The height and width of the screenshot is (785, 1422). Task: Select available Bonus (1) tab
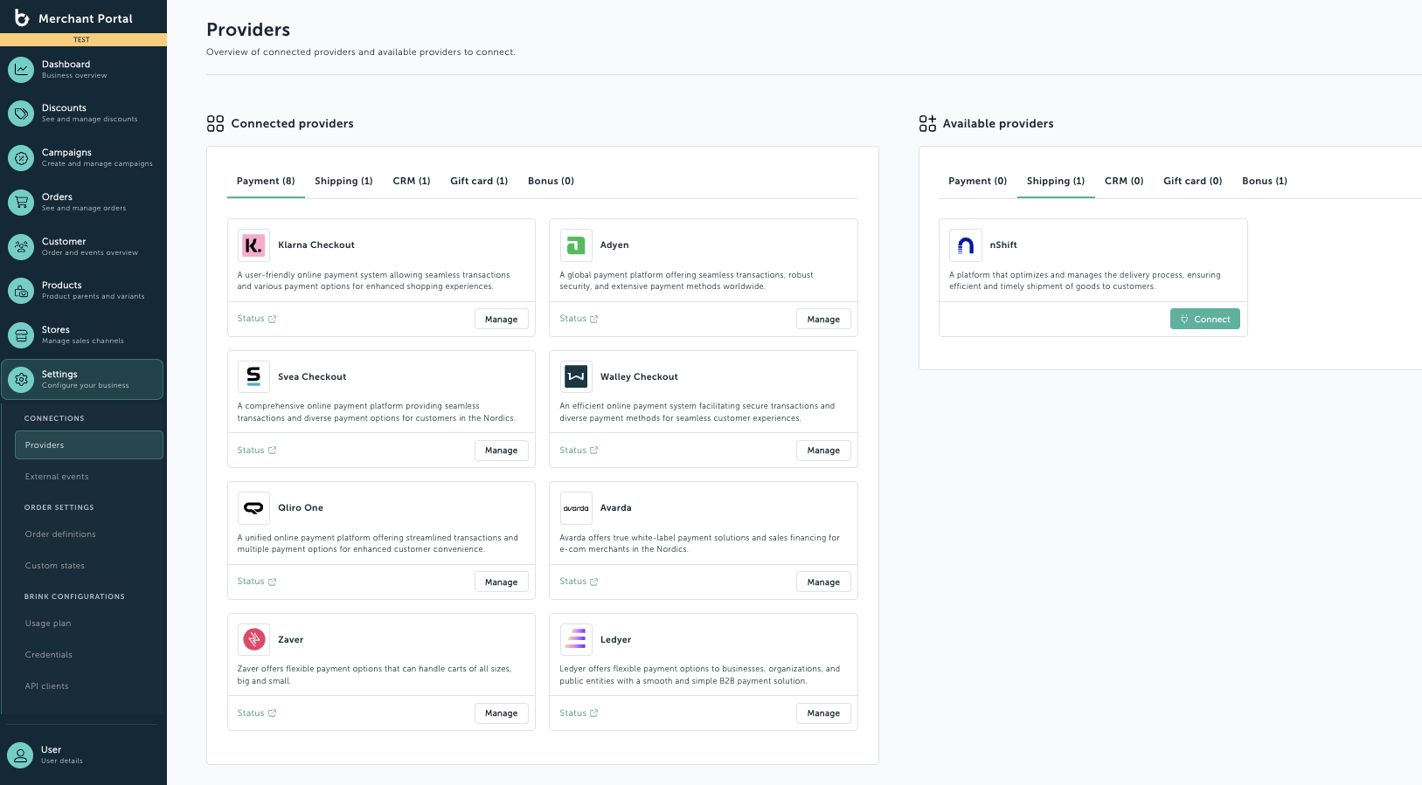tap(1265, 181)
